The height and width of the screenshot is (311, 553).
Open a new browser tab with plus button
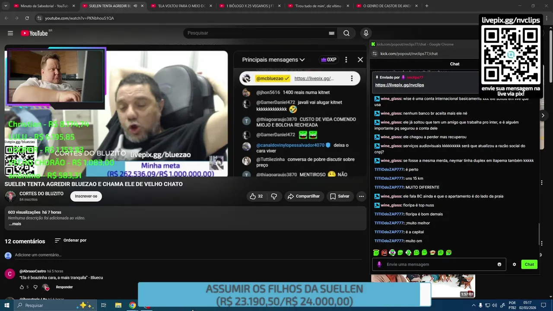coord(426,6)
